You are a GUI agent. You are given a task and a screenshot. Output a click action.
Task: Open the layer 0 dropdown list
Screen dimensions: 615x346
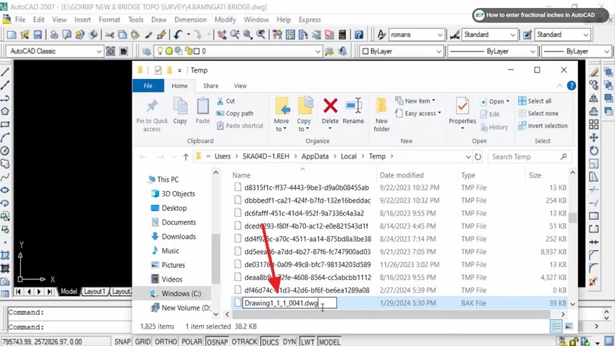(318, 51)
